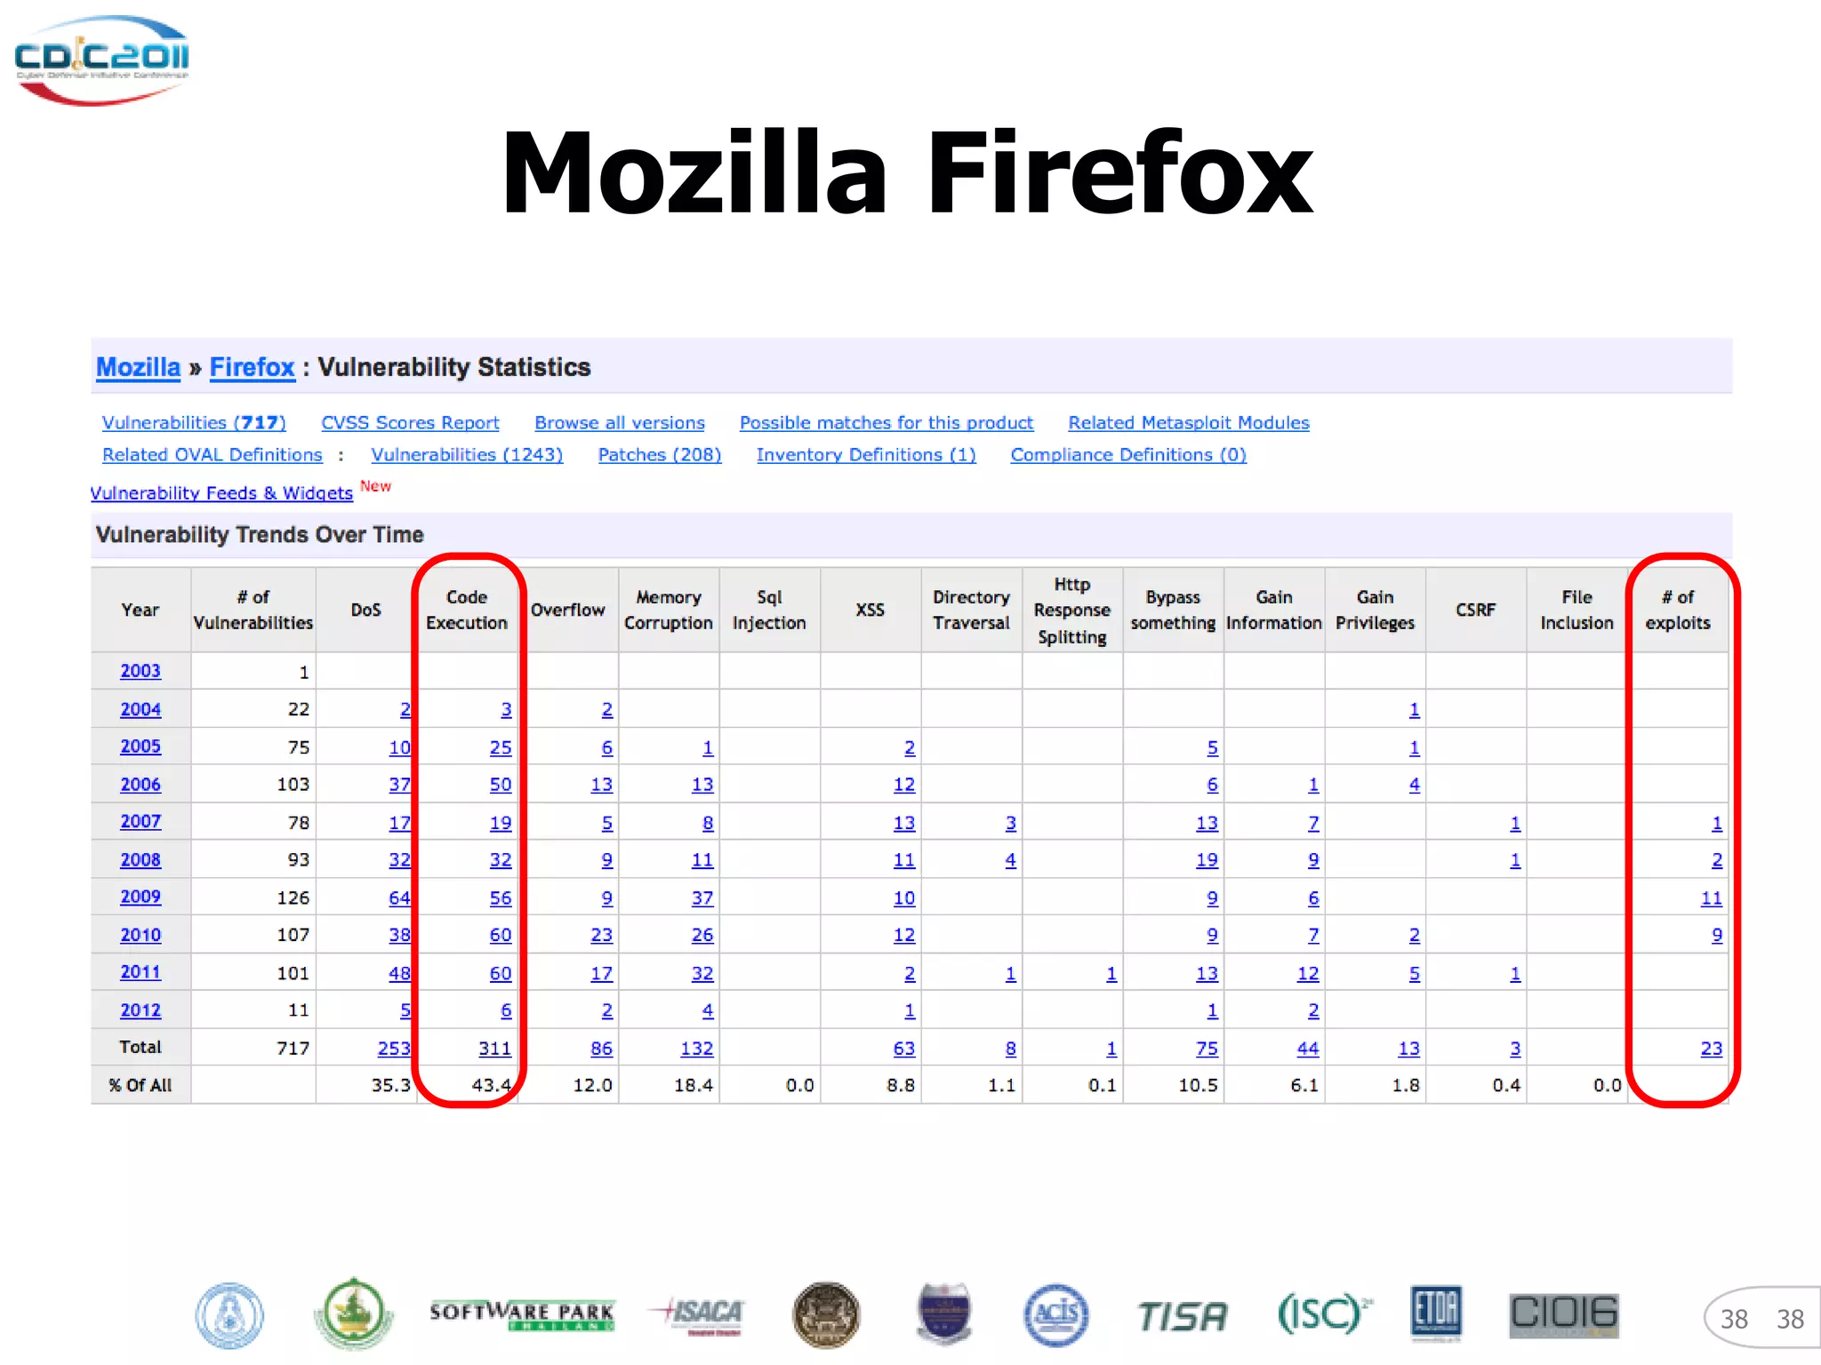The width and height of the screenshot is (1821, 1365).
Task: Open the 2004 year link
Action: (x=140, y=709)
